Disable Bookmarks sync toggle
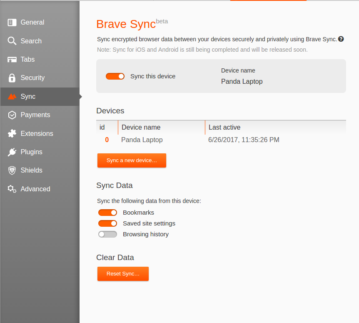 coord(107,213)
